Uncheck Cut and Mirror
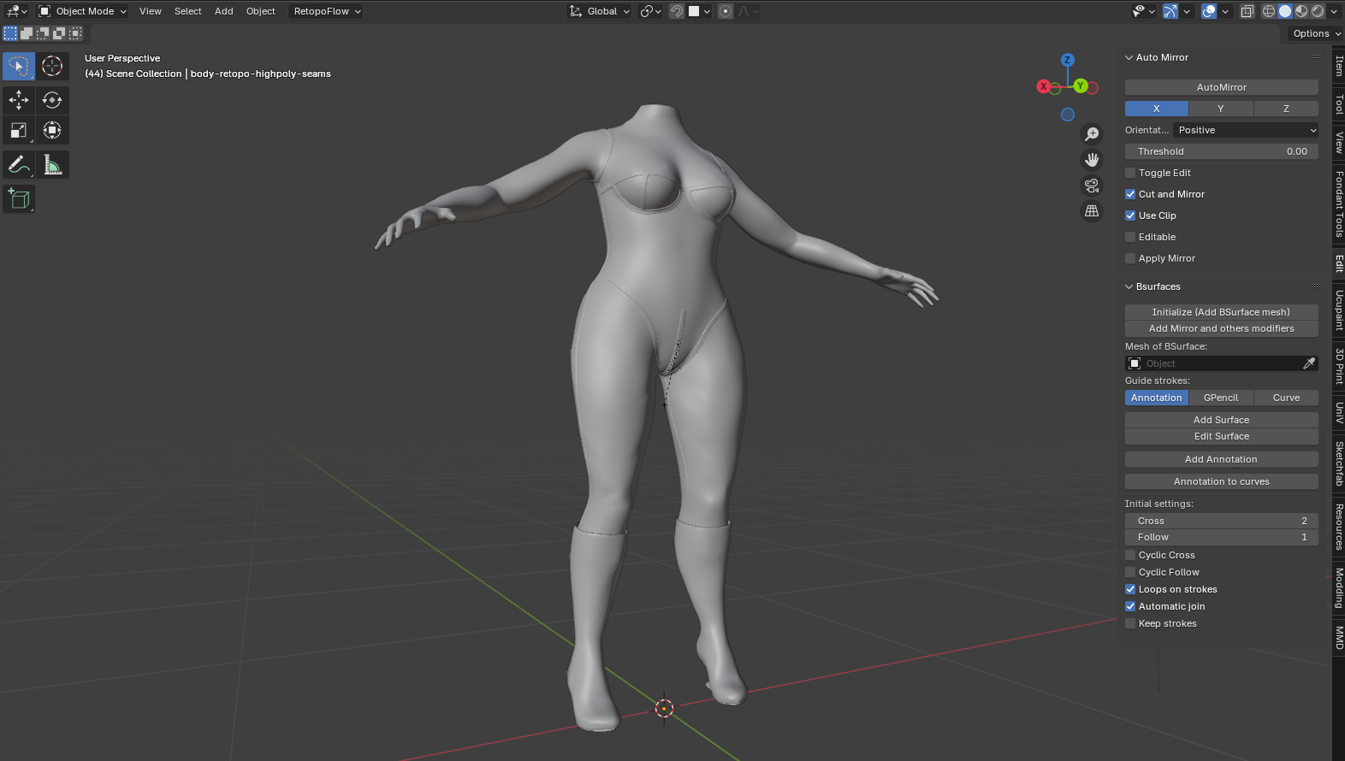Viewport: 1345px width, 761px height. [x=1130, y=194]
